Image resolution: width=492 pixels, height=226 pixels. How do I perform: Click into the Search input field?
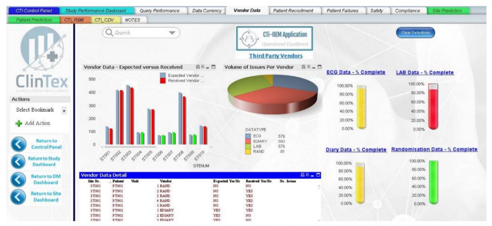coord(141,33)
